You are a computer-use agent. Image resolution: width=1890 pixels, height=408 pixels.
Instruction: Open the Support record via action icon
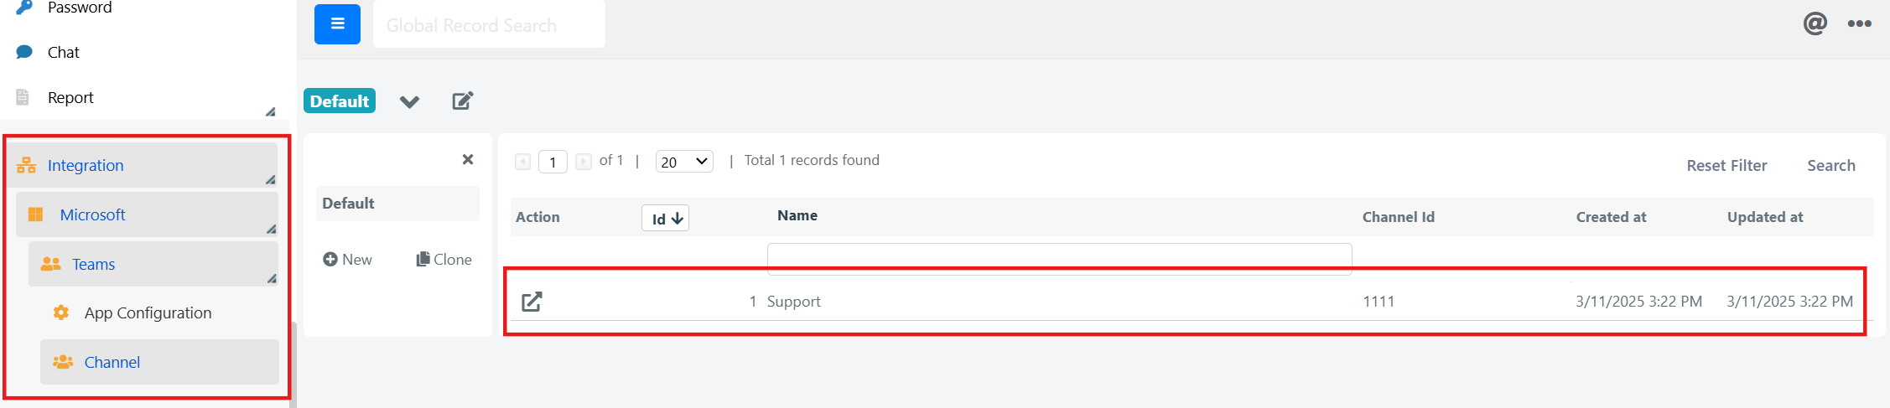point(532,302)
